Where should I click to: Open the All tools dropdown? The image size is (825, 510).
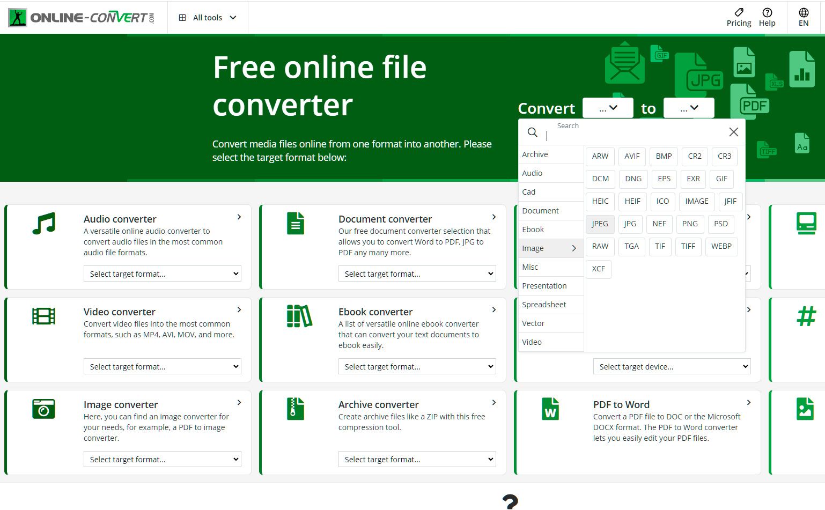point(208,17)
